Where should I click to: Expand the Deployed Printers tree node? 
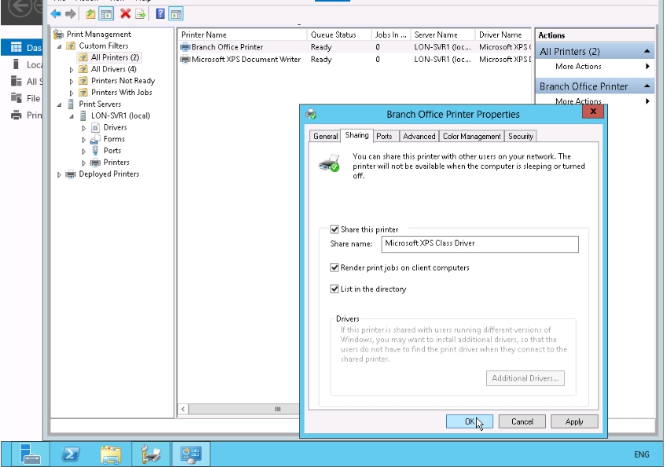pyautogui.click(x=59, y=174)
